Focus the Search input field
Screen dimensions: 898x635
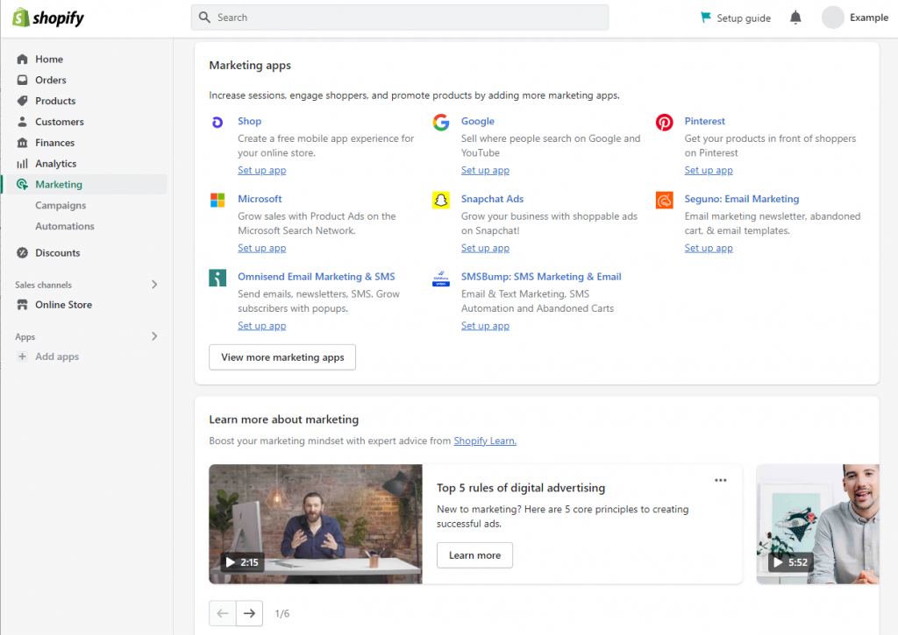click(400, 18)
